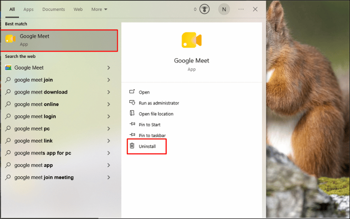Expand the Google Meet web result chevron

click(x=108, y=68)
